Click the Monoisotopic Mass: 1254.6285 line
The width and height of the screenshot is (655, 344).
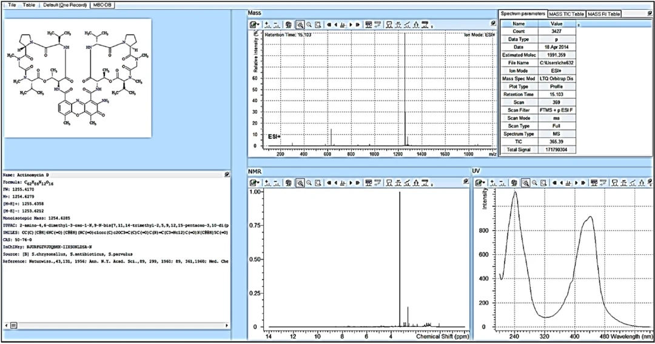point(36,218)
